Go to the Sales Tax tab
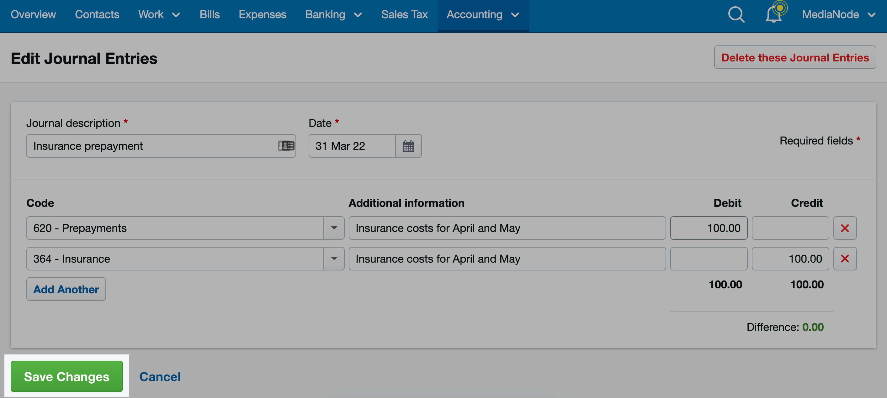This screenshot has height=398, width=887. (404, 14)
